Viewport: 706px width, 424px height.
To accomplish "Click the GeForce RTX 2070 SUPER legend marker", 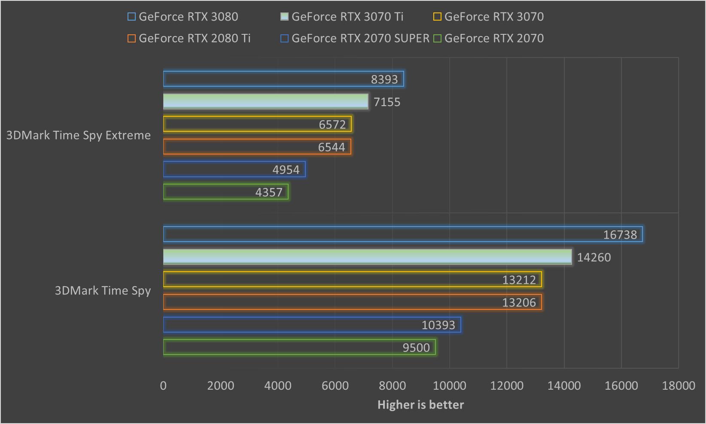I will pyautogui.click(x=284, y=38).
